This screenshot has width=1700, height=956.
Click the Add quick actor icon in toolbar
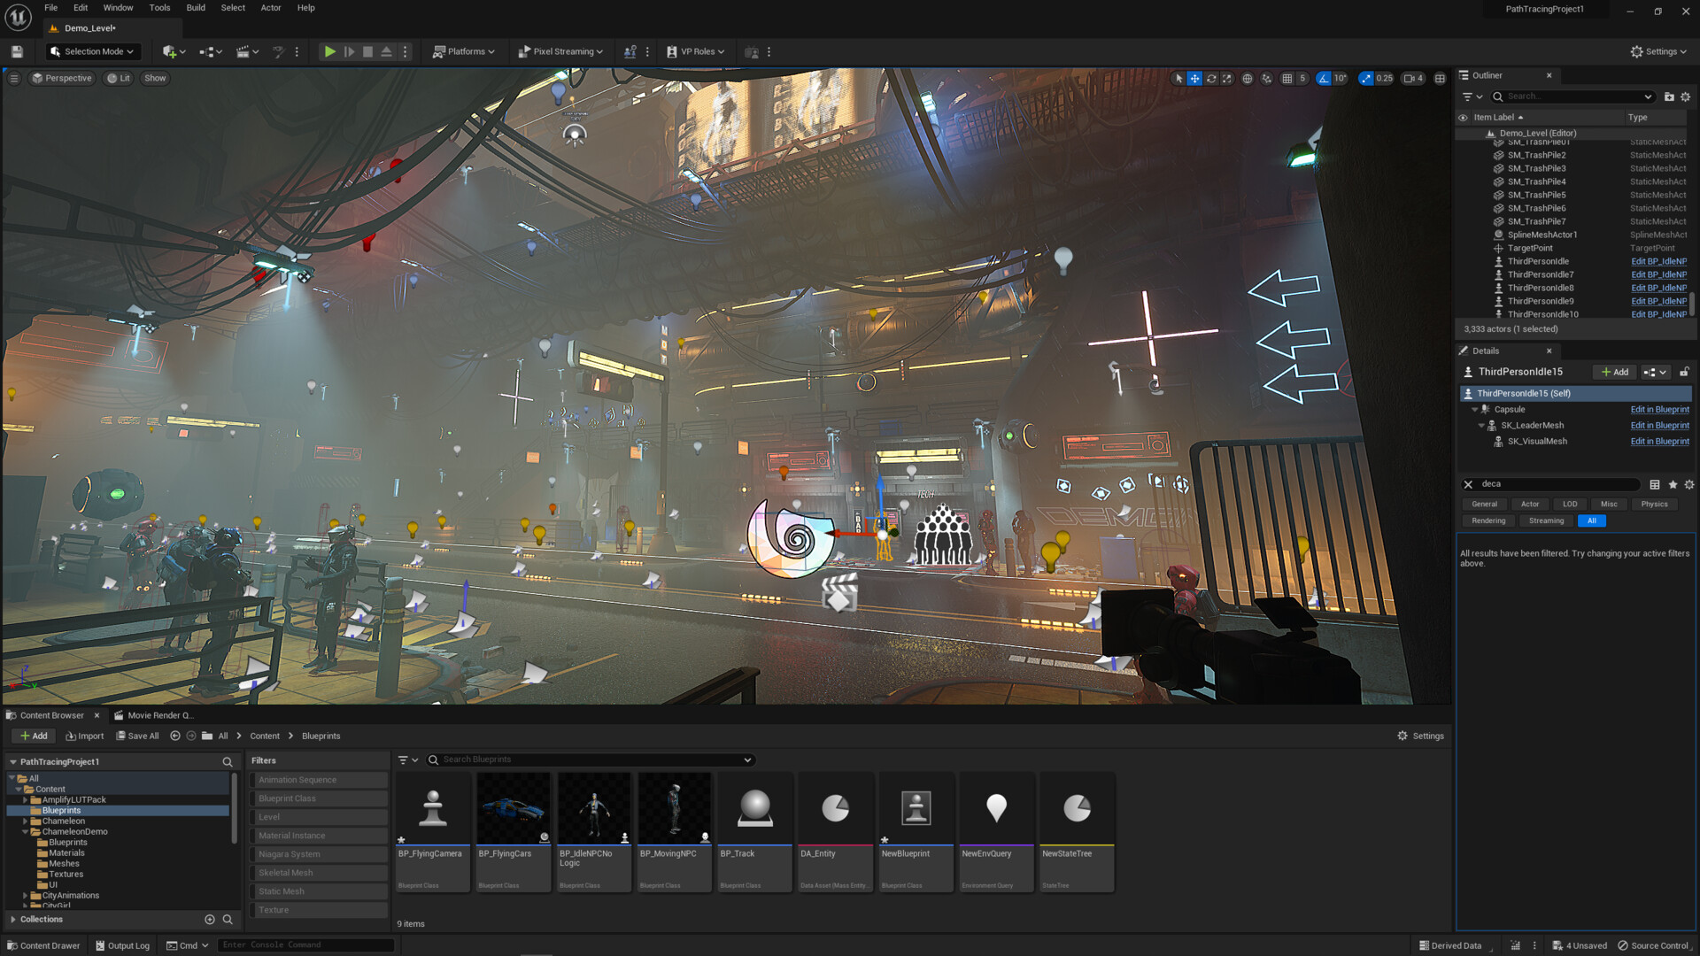(168, 51)
